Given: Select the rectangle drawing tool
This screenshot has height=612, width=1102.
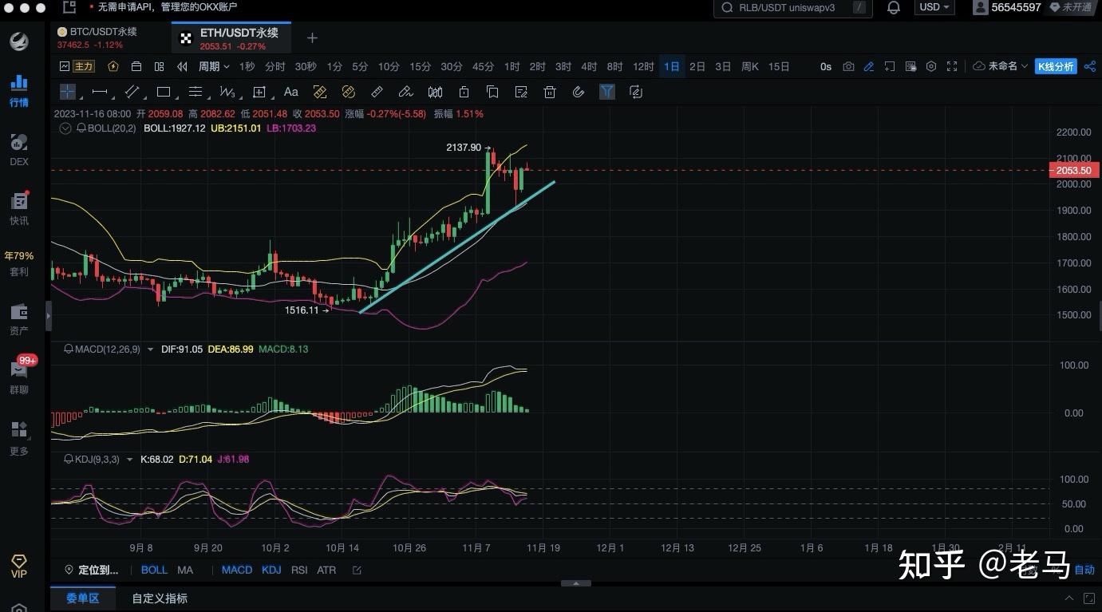Looking at the screenshot, I should [164, 92].
